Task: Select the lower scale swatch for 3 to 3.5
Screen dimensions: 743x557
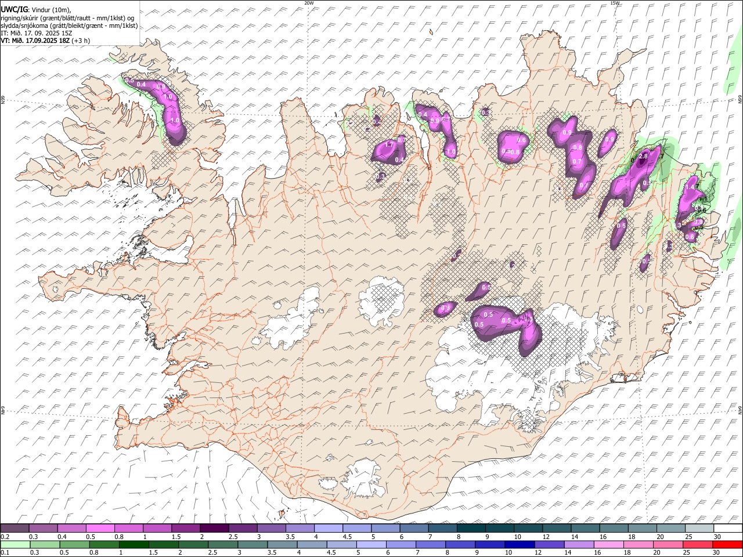Action: 252,544
